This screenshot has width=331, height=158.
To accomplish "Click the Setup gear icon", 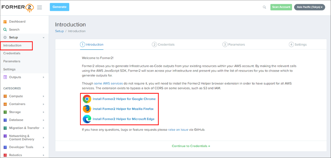I will pos(5,37).
